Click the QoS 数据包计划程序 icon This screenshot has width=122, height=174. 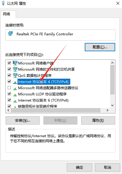click(15, 75)
